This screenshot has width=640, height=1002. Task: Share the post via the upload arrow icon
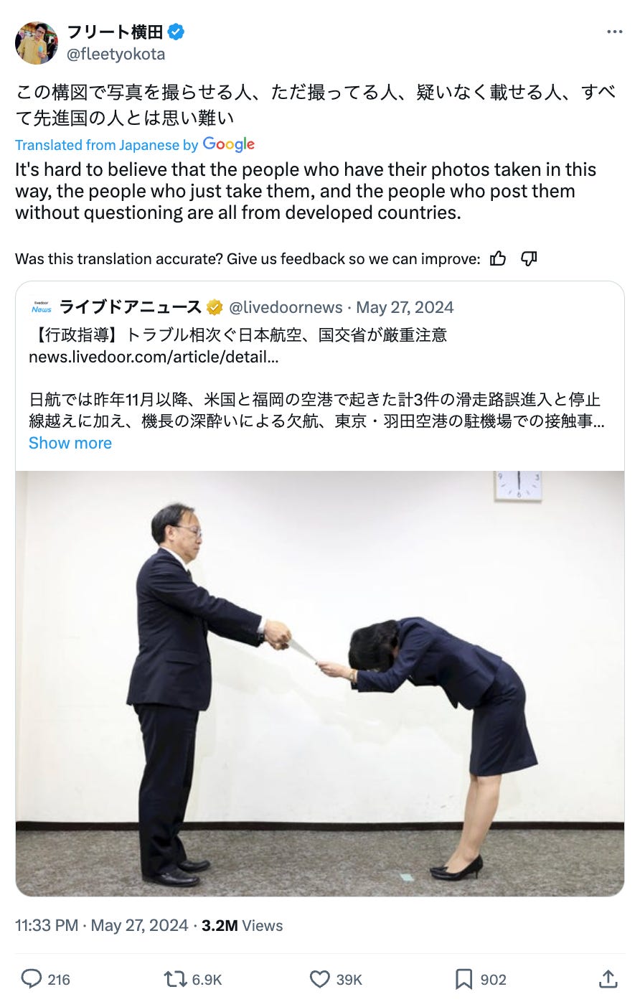click(608, 978)
